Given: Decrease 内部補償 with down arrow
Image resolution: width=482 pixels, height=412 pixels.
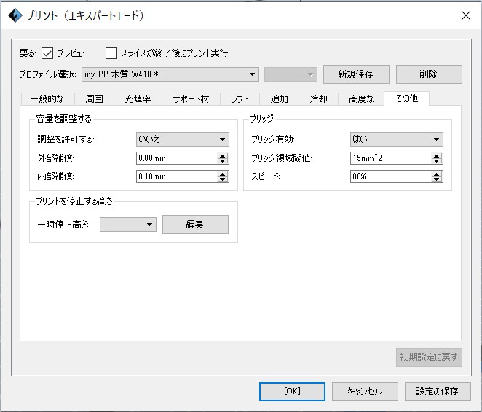Looking at the screenshot, I should click(223, 179).
